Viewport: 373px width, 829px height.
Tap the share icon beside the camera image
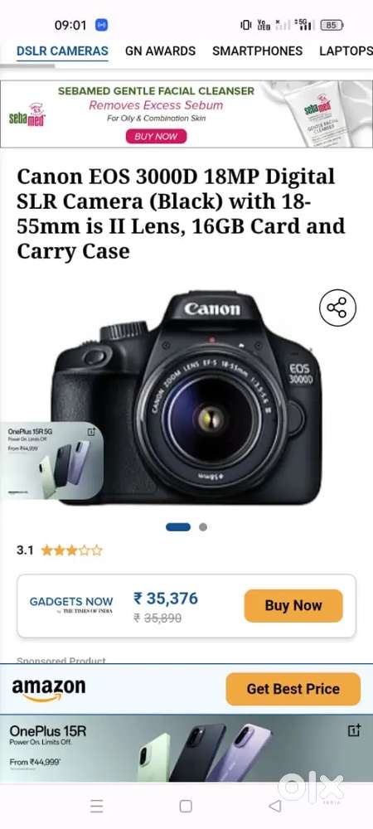pos(337,308)
